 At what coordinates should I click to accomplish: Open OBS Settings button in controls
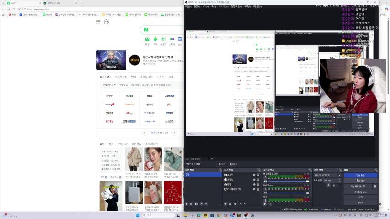coord(360,197)
